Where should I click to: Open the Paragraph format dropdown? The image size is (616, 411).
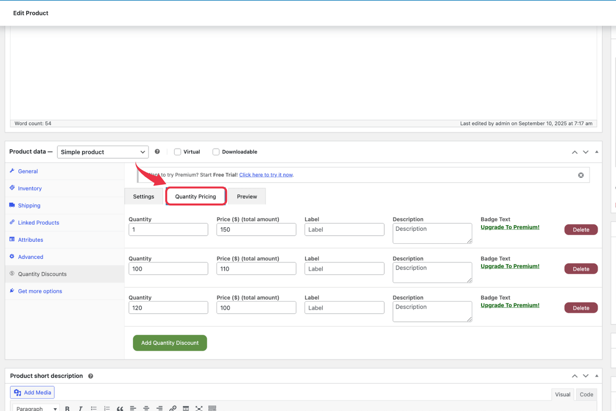pyautogui.click(x=36, y=408)
